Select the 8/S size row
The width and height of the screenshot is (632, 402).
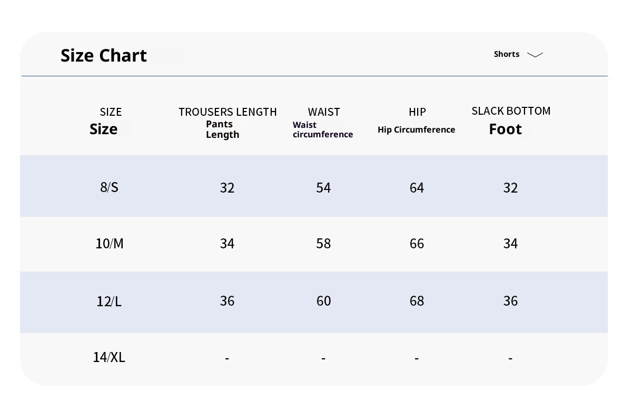click(109, 187)
